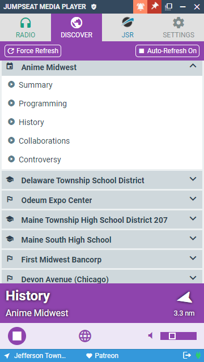Collapse the Anime Midwest section
The width and height of the screenshot is (204, 362).
(x=102, y=67)
